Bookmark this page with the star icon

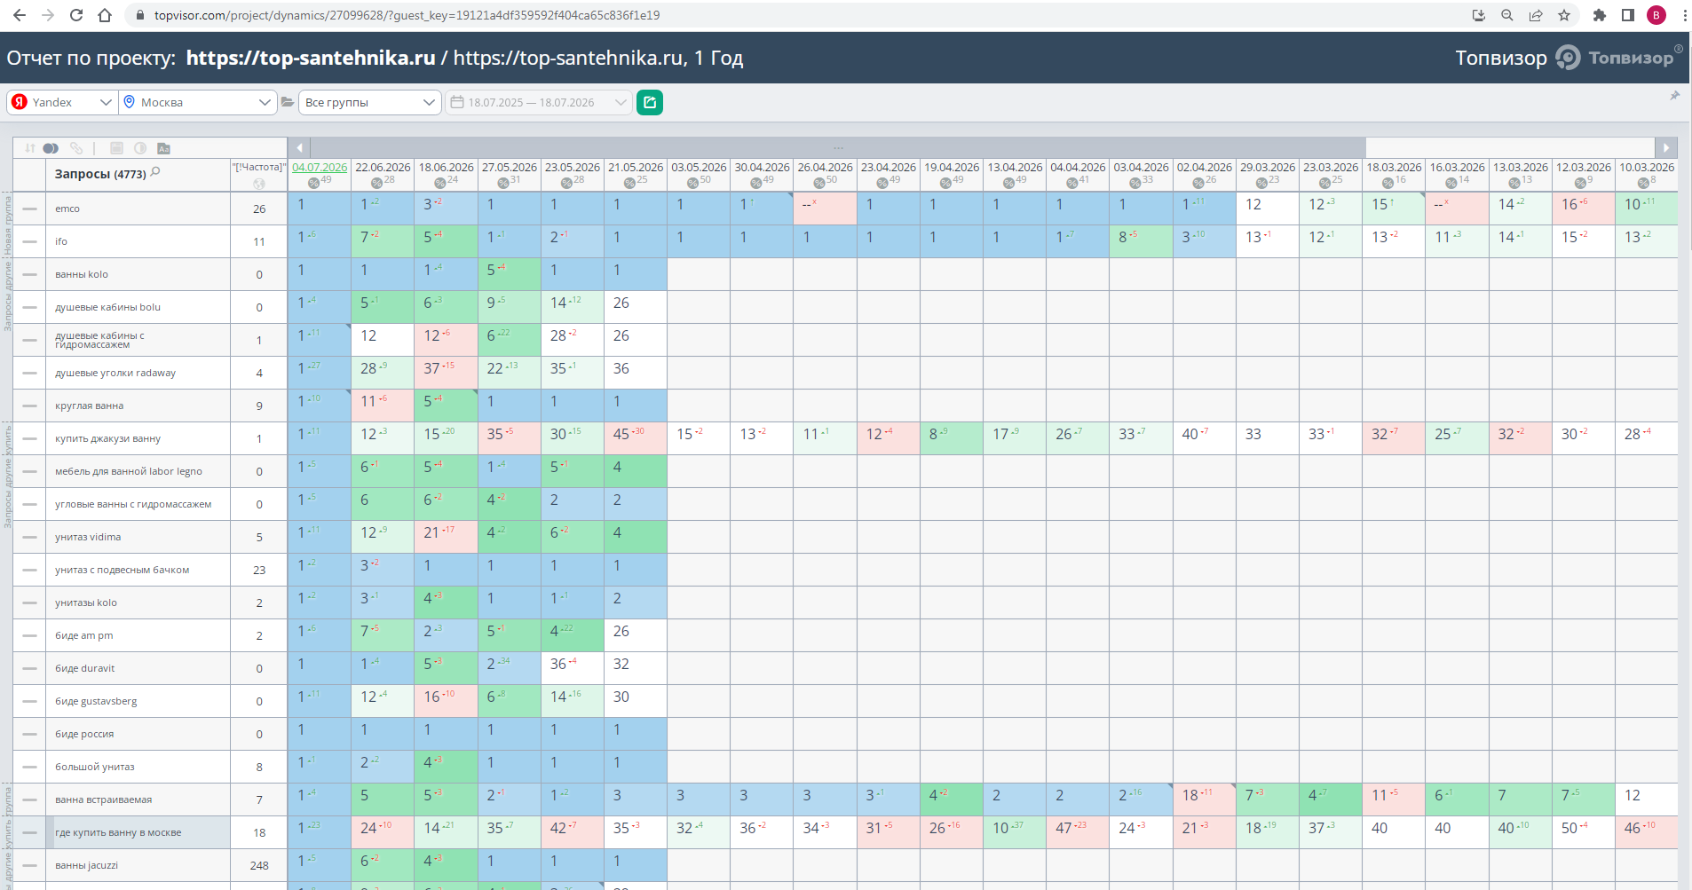point(1563,15)
